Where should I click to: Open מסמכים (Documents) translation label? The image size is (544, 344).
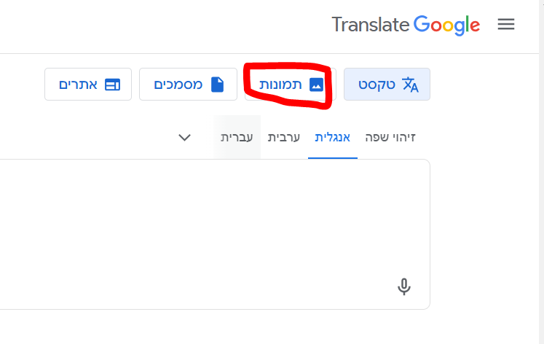tap(178, 85)
